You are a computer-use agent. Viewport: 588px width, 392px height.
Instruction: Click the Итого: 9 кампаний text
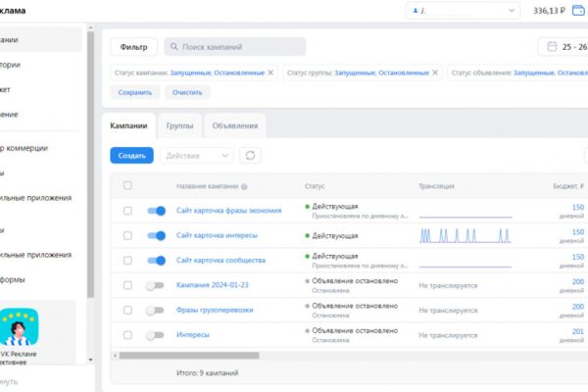(208, 372)
